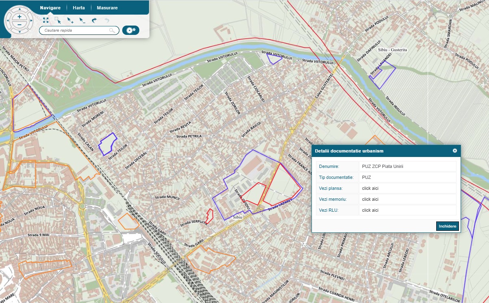The image size is (489, 303).
Task: Switch to the Harta tab
Action: (x=79, y=8)
